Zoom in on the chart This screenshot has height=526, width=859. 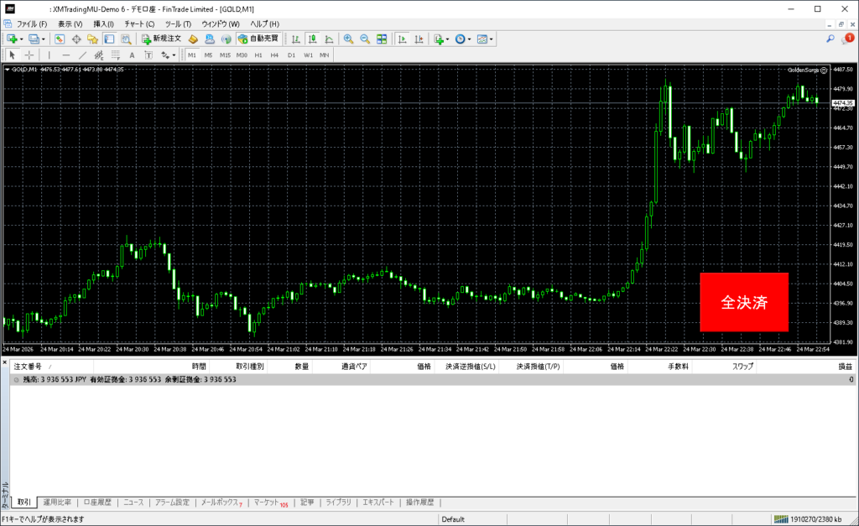348,39
